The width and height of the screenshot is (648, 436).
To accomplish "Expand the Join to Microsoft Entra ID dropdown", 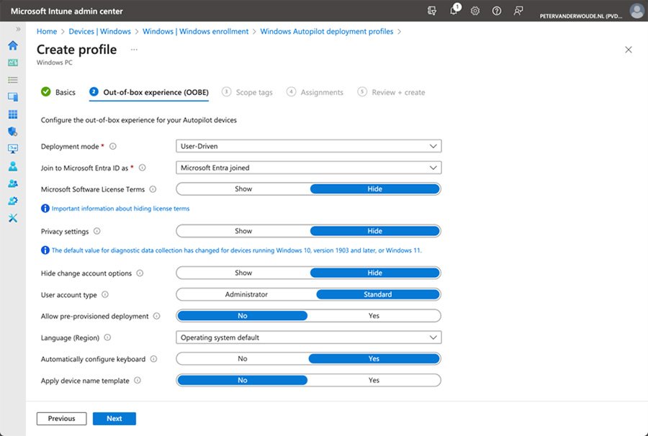I will point(308,167).
